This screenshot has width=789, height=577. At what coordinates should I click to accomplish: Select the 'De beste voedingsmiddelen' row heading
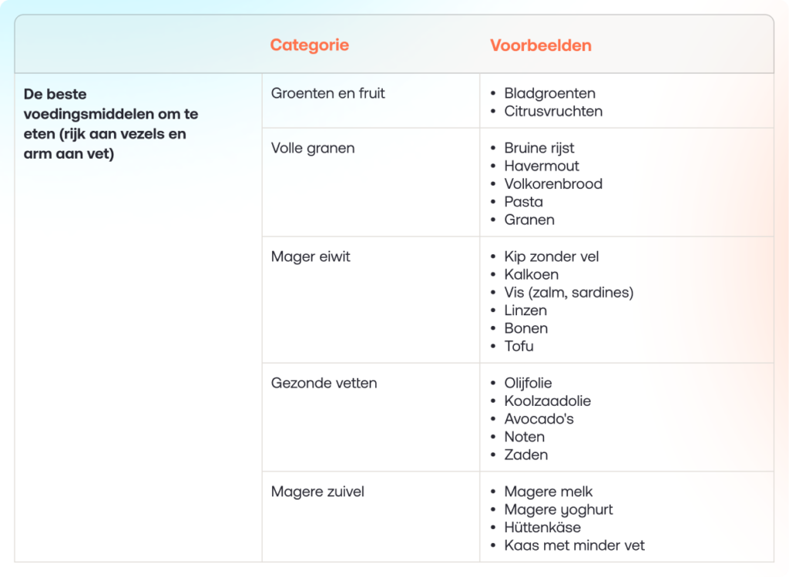(111, 123)
